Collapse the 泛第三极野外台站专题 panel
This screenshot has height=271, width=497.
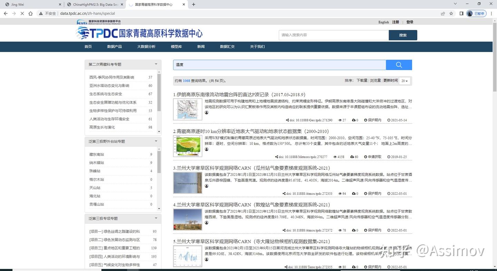[x=156, y=141]
